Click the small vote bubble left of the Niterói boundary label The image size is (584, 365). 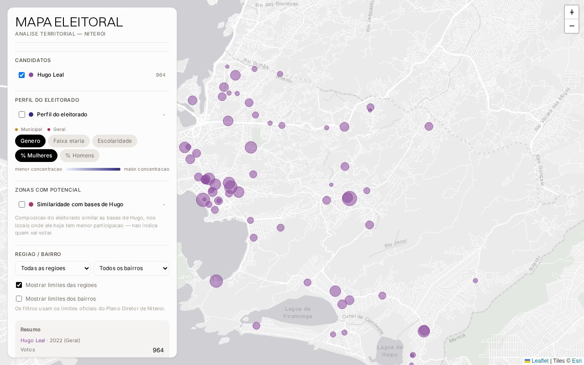coord(475,281)
